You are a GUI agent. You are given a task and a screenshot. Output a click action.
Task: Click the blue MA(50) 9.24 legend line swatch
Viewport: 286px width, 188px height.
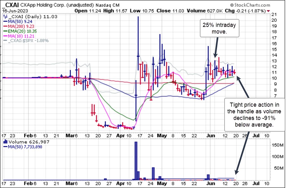[x=5, y=22]
